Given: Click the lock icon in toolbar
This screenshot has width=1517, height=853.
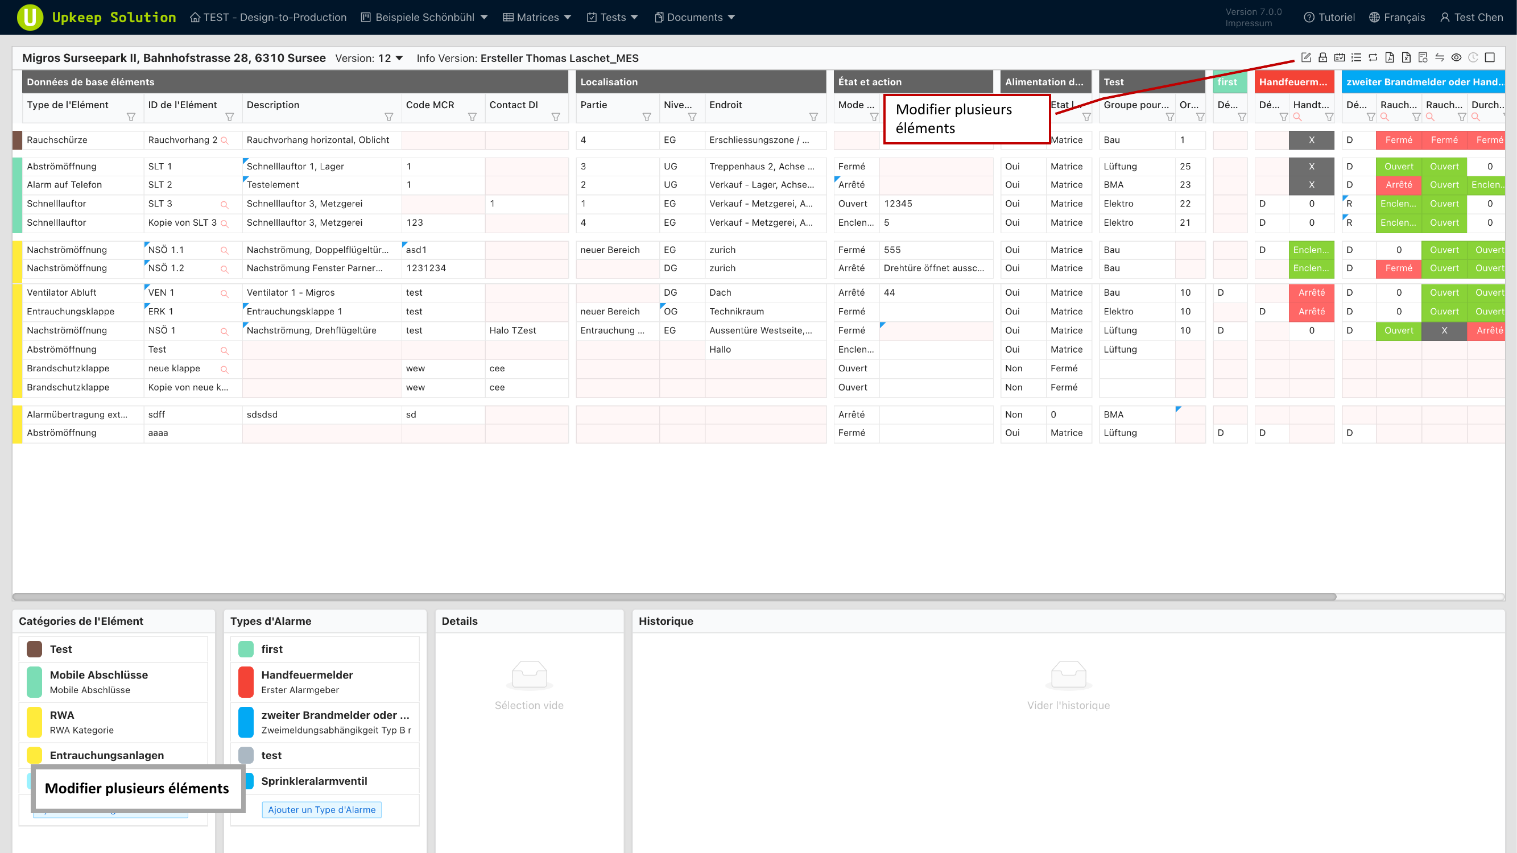Looking at the screenshot, I should coord(1322,57).
